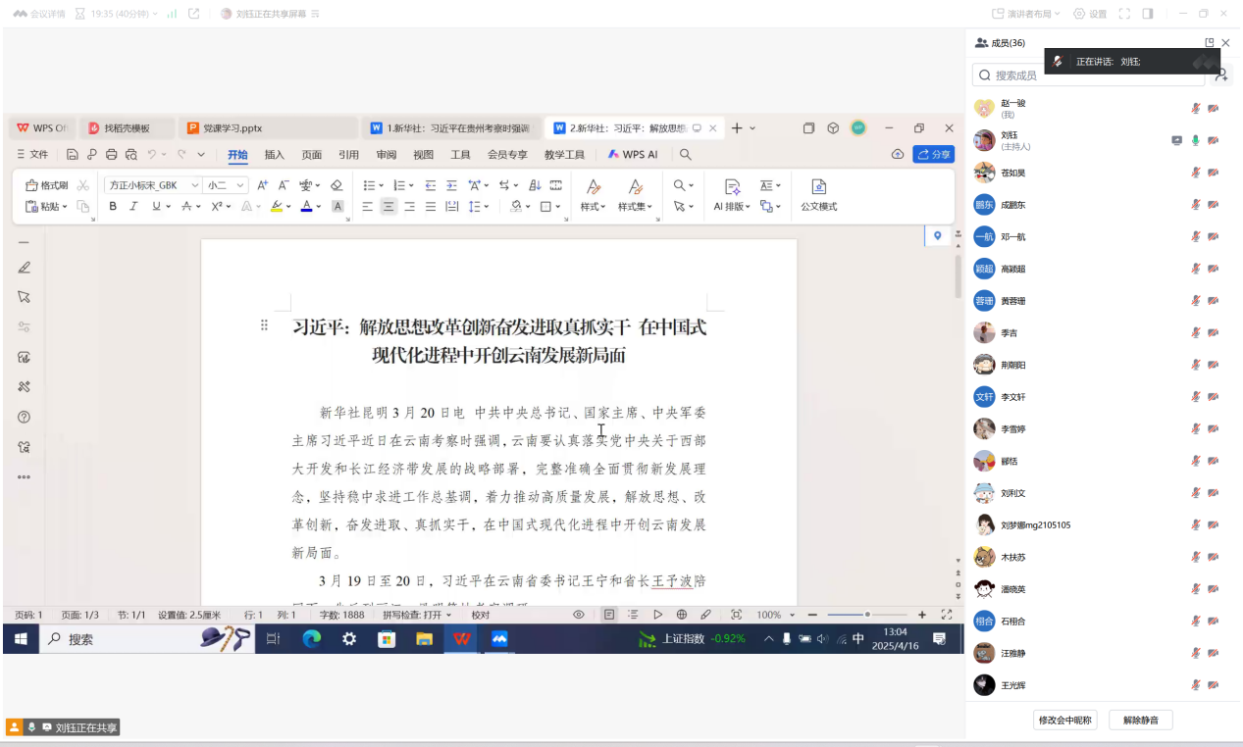Click the 解除静音 unmute button
Viewport: 1243px width, 747px height.
(1140, 721)
